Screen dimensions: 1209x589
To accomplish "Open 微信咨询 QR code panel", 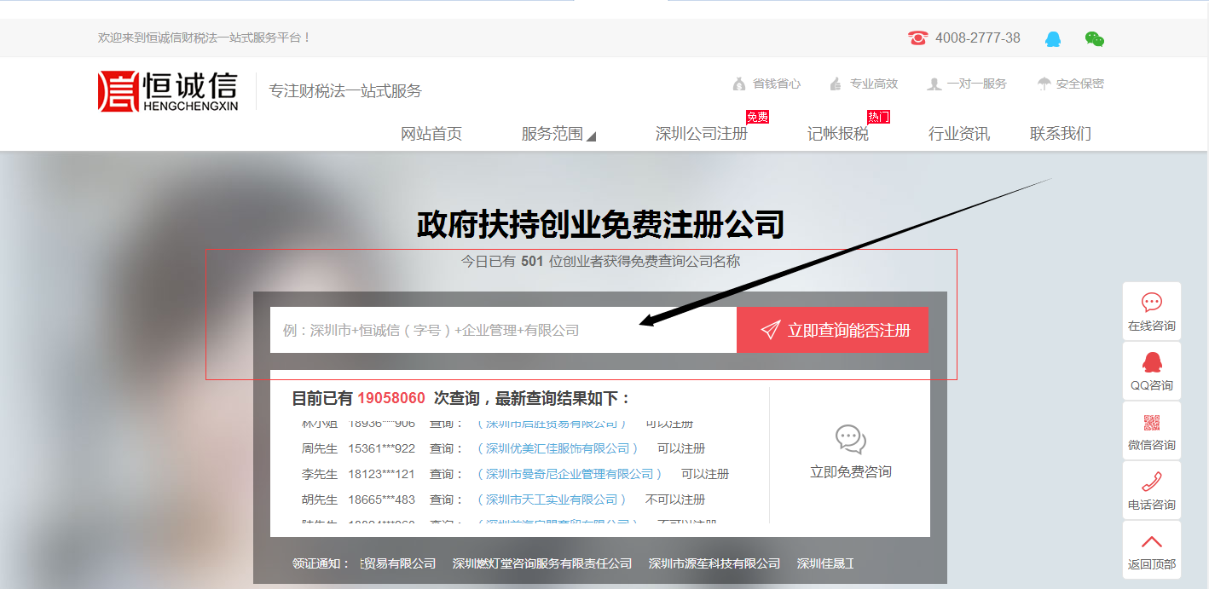I will point(1151,430).
